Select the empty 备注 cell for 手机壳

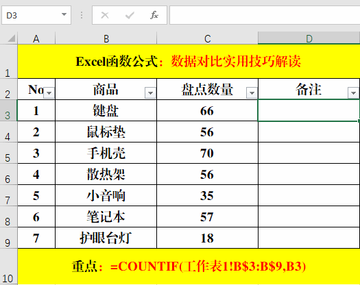(309, 153)
